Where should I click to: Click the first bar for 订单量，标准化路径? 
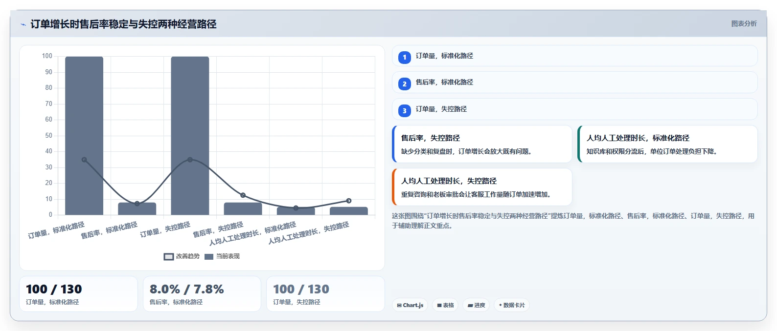pyautogui.click(x=84, y=136)
